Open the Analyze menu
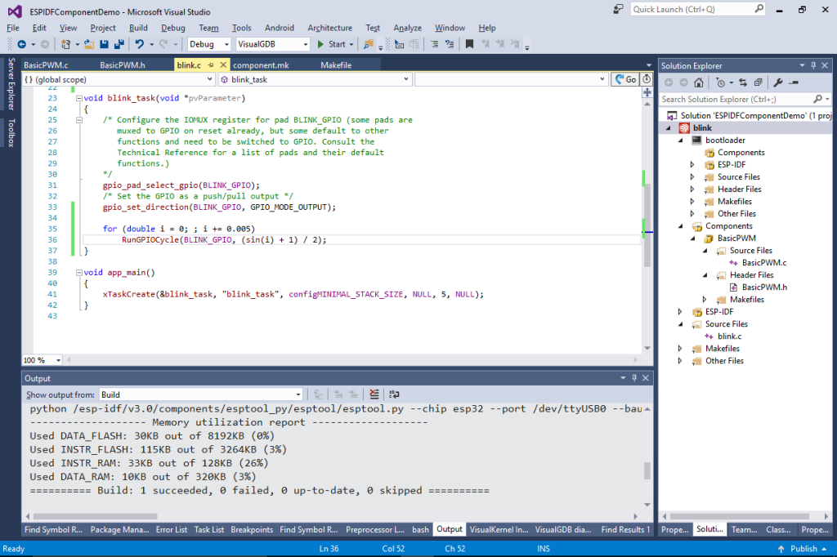 point(407,28)
